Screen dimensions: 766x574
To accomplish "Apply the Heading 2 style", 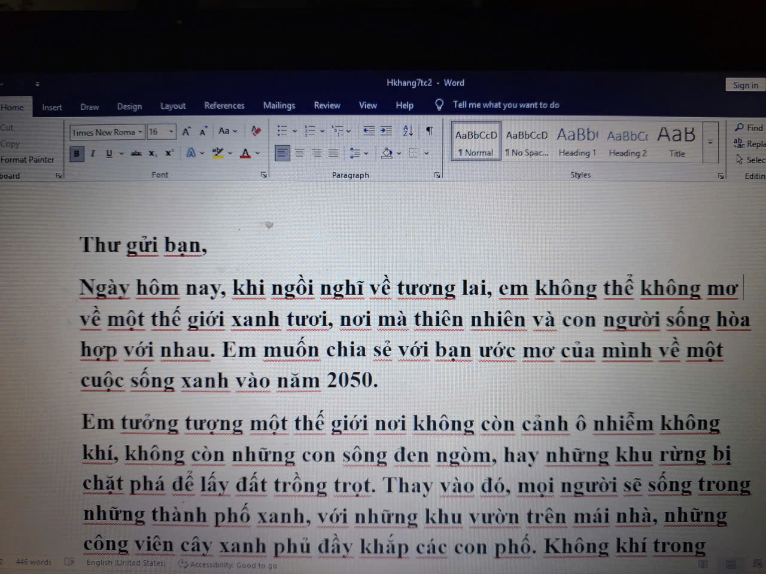I will (x=628, y=142).
